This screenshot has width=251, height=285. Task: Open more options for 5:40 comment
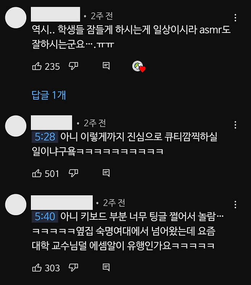click(x=235, y=204)
